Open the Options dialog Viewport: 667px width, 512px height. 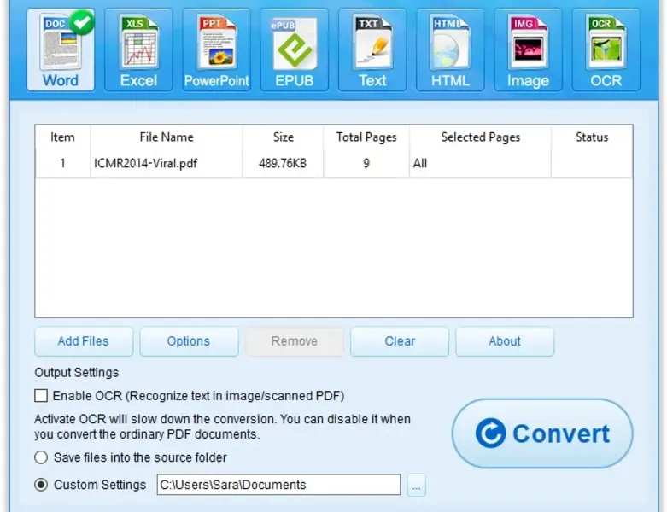[189, 341]
